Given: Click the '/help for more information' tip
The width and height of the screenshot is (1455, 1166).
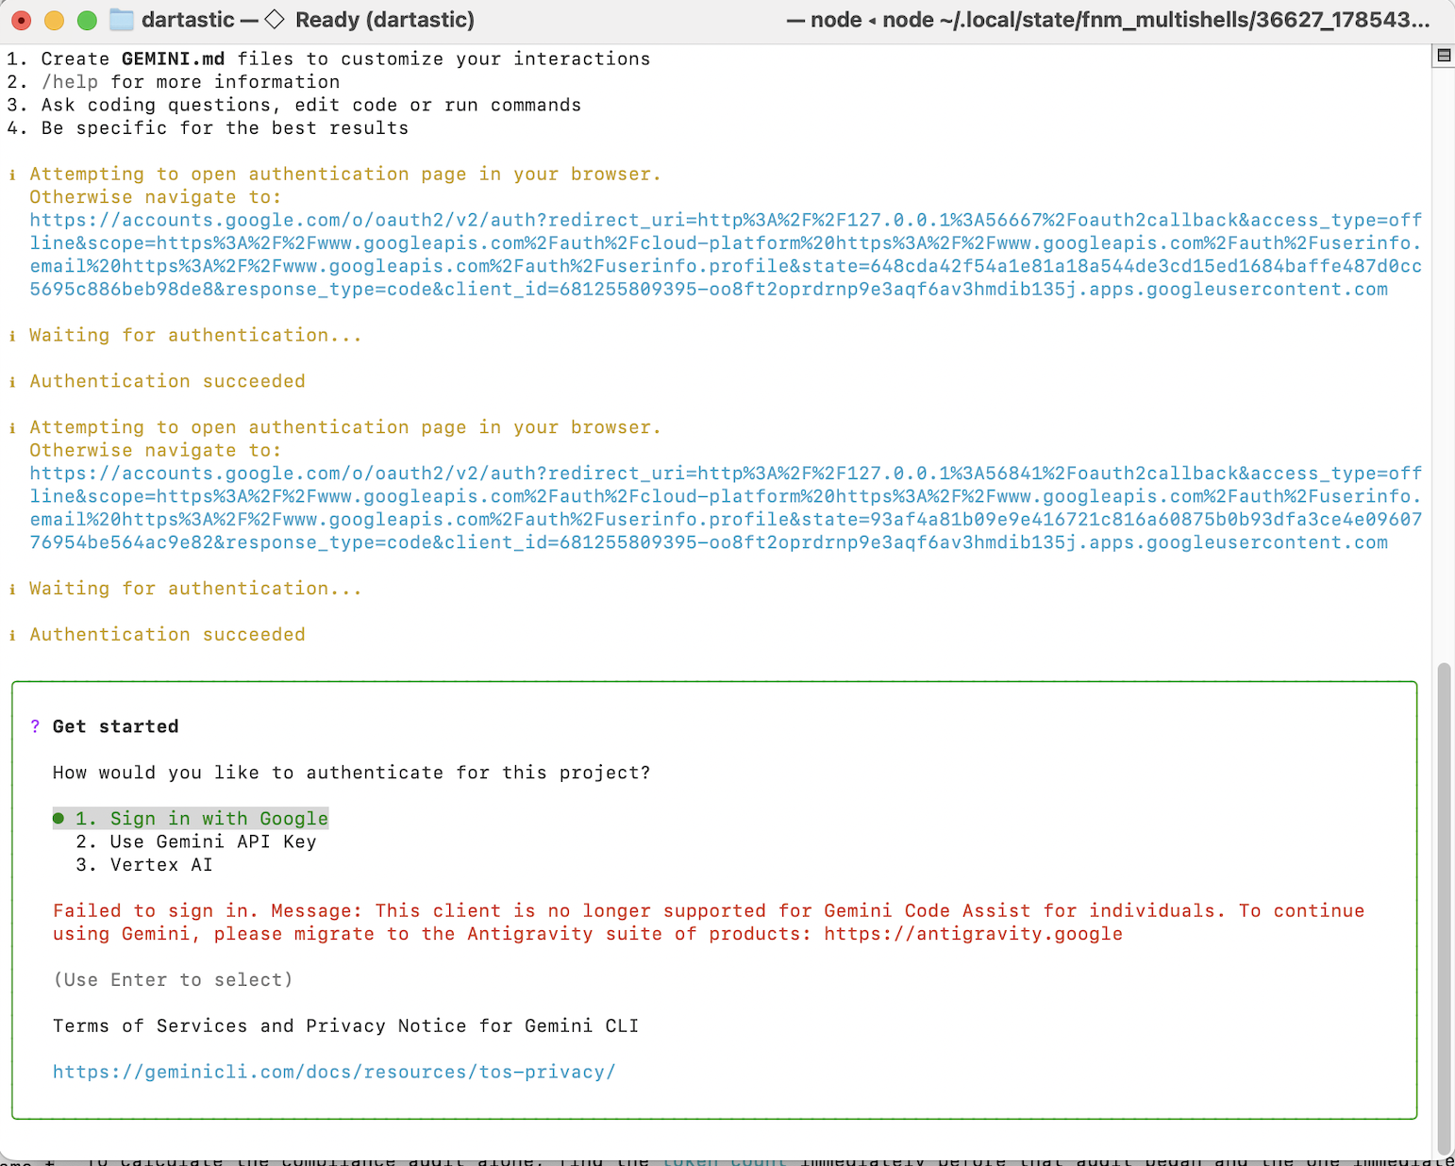Looking at the screenshot, I should point(191,82).
